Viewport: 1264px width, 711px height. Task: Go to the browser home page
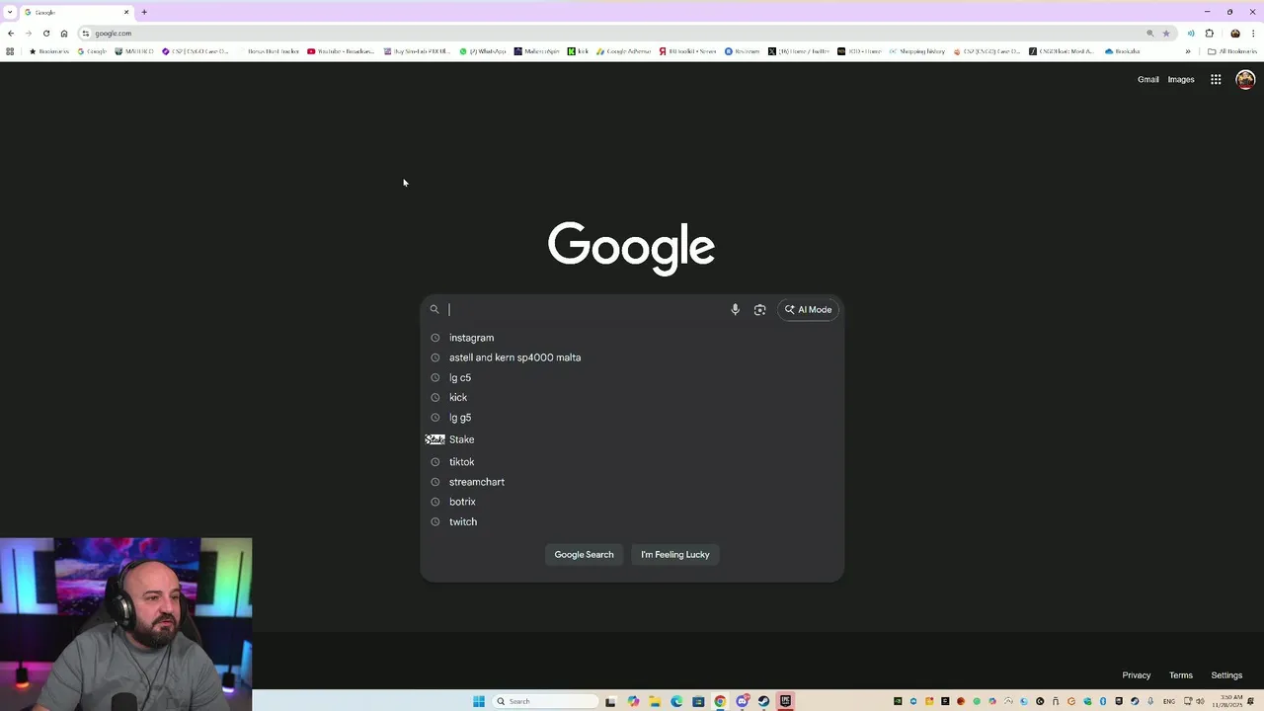tap(64, 33)
